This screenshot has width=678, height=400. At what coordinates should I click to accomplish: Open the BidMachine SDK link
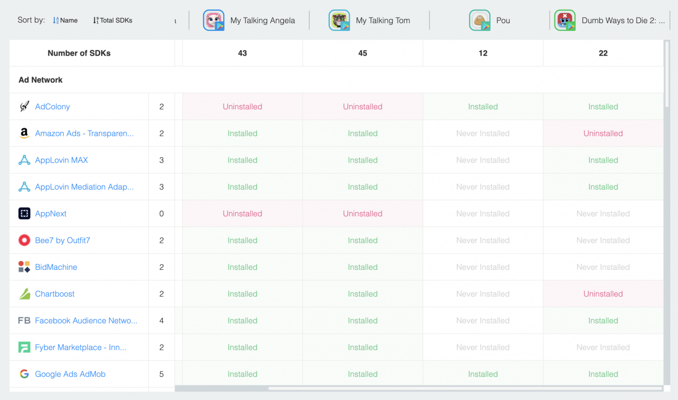pos(55,267)
